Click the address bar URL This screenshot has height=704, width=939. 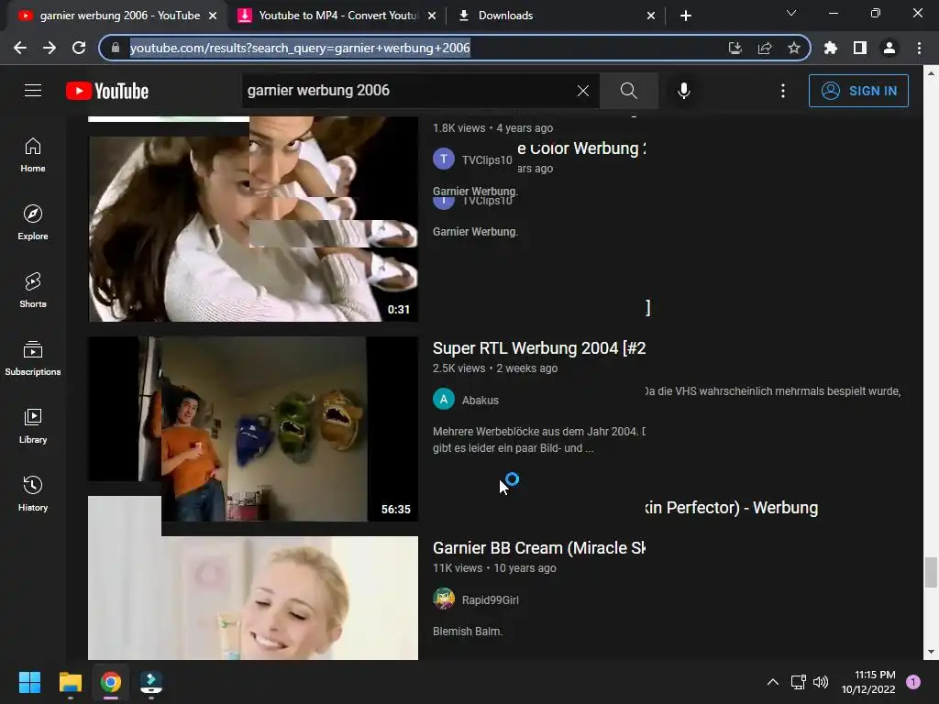pos(300,48)
